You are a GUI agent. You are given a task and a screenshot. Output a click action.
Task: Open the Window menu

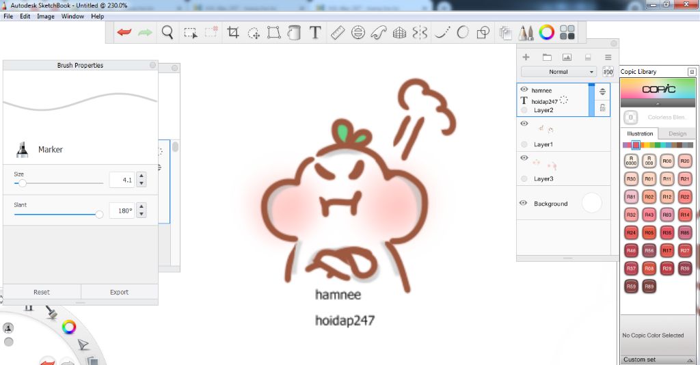pos(72,16)
